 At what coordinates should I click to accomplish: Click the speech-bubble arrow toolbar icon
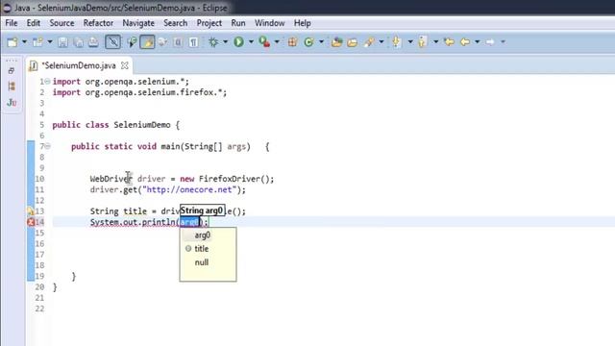[x=132, y=42]
